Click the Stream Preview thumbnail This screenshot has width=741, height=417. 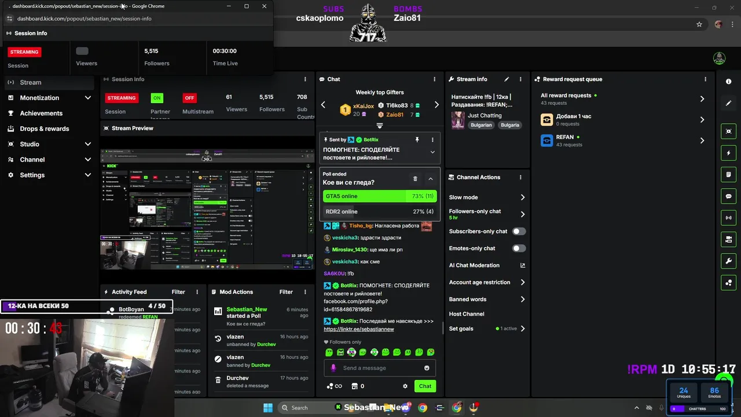point(207,210)
